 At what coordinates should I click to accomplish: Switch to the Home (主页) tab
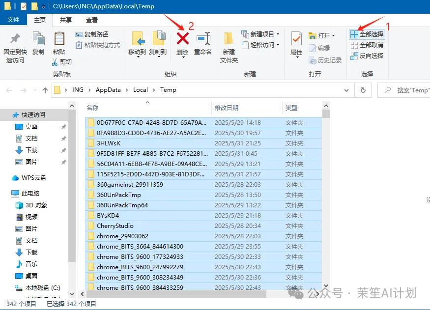click(40, 20)
